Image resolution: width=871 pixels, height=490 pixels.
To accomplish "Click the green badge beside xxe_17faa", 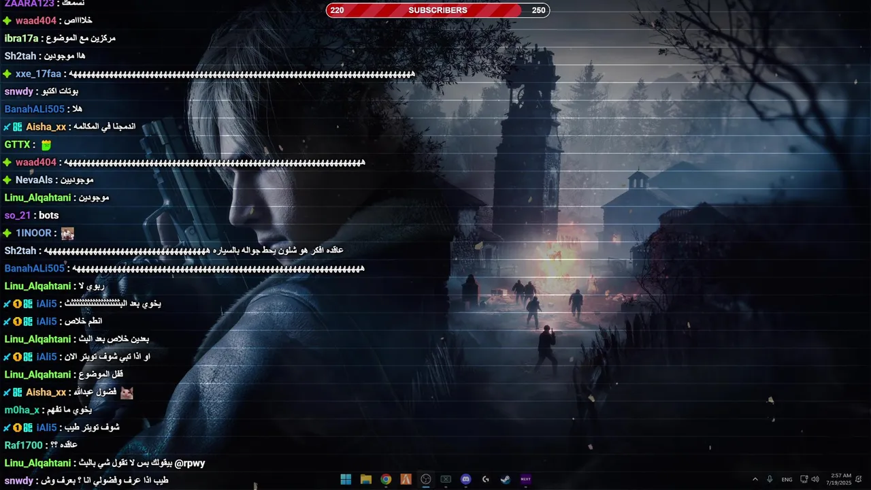I will click(7, 74).
